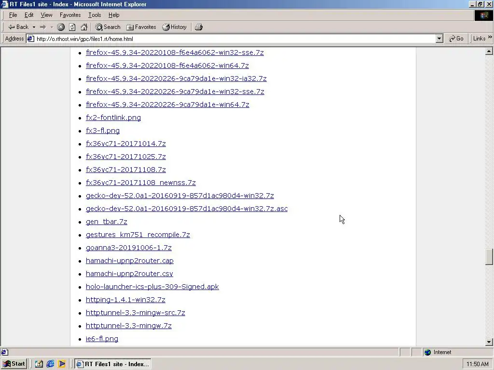
Task: Click Show Desktop quick launch icon
Action: click(39, 364)
